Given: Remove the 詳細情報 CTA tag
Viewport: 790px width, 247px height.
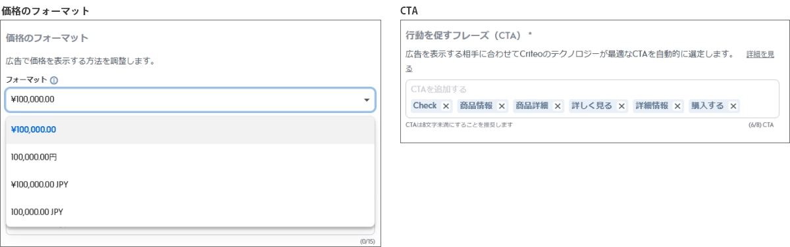Looking at the screenshot, I should tap(677, 106).
